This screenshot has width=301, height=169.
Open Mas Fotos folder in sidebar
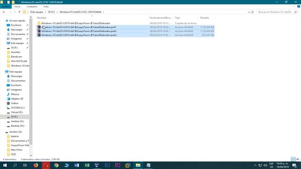17,150
